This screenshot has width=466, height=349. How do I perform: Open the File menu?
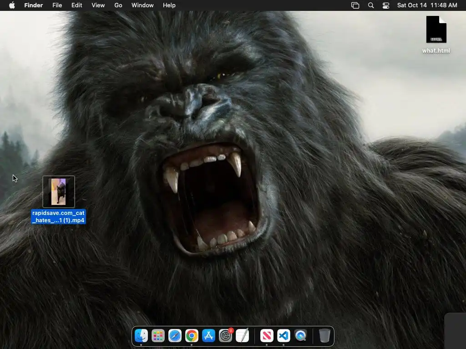57,5
